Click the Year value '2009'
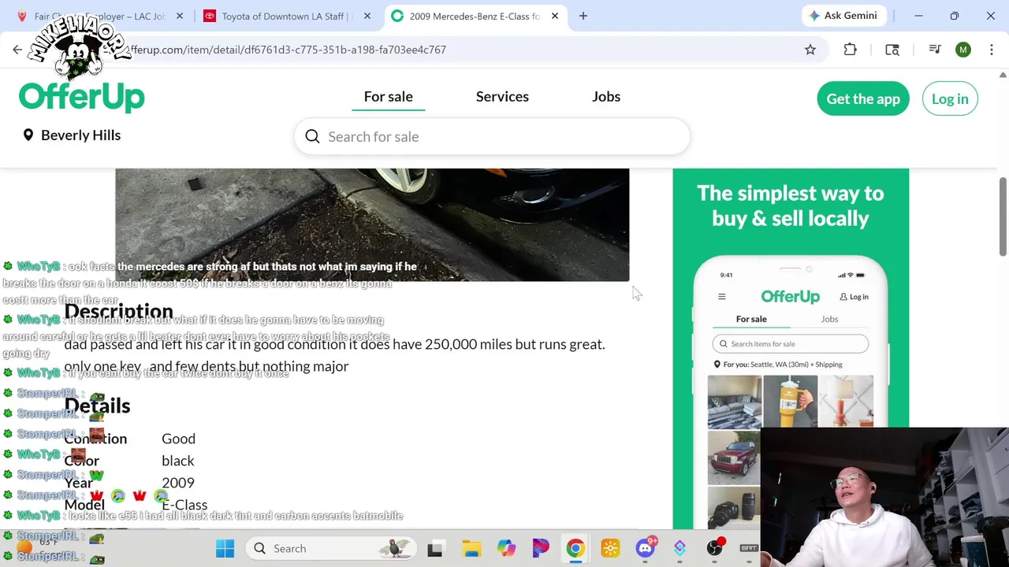The image size is (1009, 567). (177, 483)
